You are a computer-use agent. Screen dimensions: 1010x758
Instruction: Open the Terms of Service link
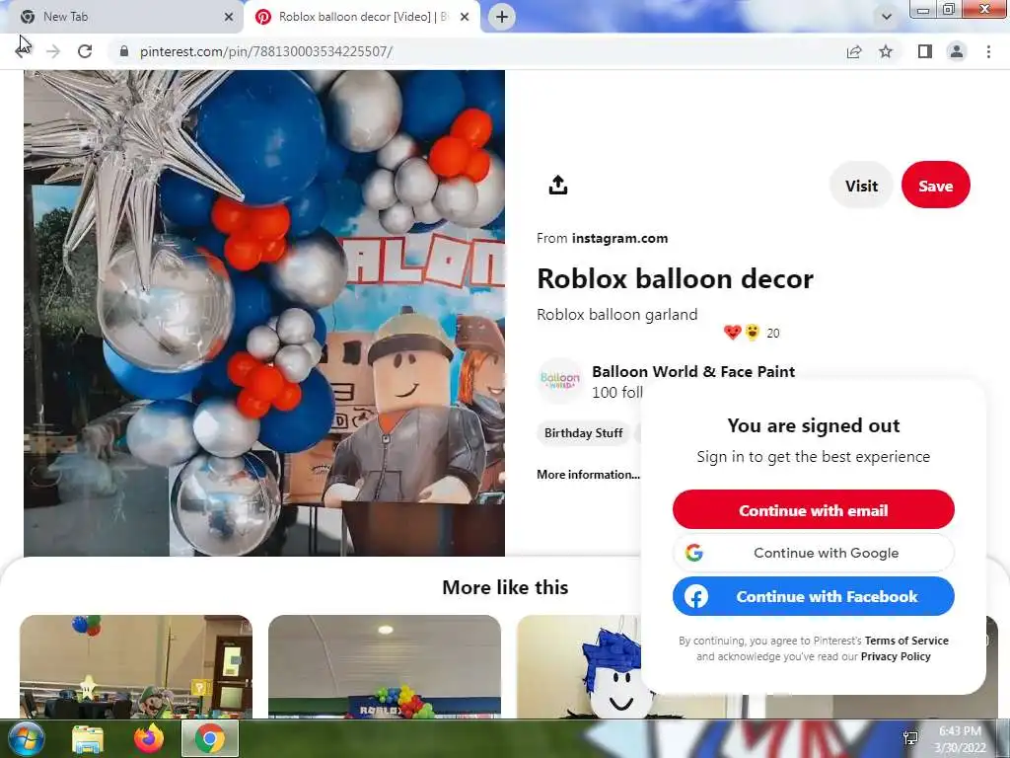click(906, 641)
